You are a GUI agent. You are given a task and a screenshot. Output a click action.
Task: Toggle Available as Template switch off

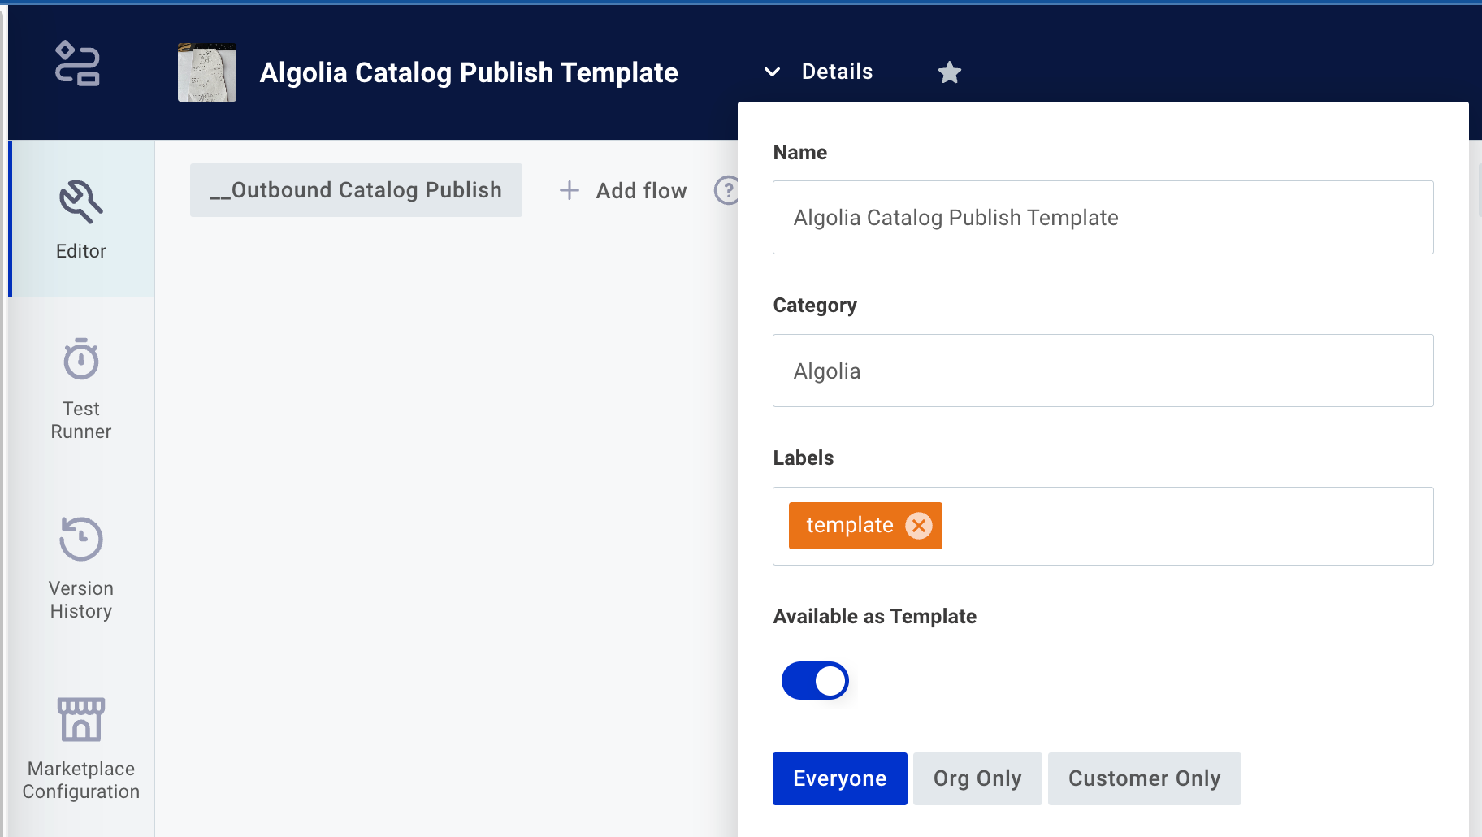pos(815,680)
